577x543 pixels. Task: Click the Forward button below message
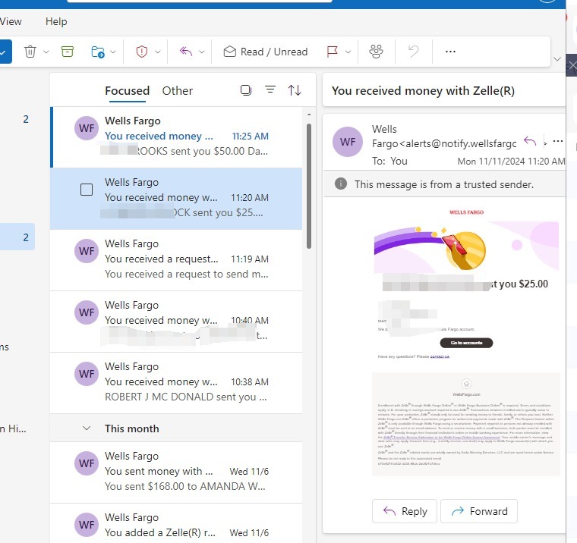click(479, 511)
